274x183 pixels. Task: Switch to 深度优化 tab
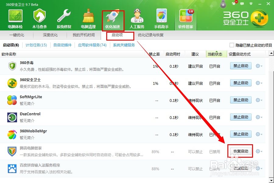pos(50,35)
